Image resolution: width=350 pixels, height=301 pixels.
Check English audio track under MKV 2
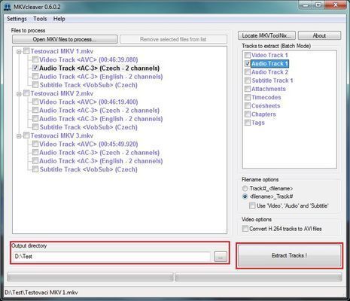point(35,118)
